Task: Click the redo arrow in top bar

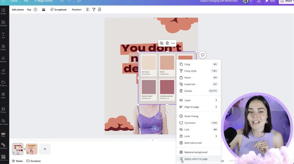Action: (69, 1)
